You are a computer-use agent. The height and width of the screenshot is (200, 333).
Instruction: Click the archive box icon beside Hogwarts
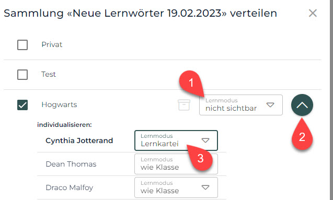tap(184, 105)
